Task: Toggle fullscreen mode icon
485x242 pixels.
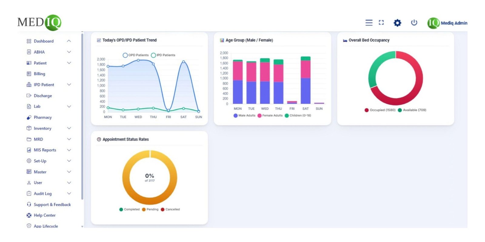Action: coord(381,22)
